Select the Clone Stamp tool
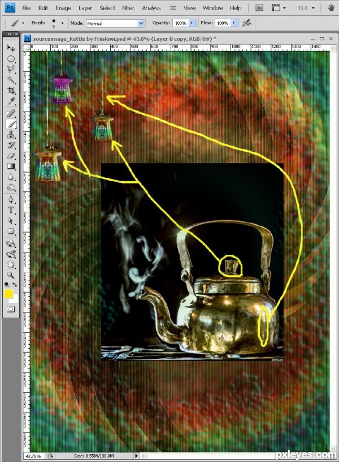This screenshot has height=462, width=339. (x=11, y=135)
